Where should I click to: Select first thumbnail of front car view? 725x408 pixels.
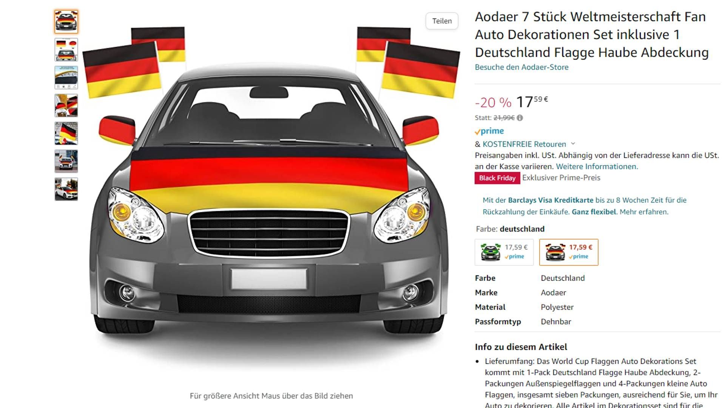(66, 22)
